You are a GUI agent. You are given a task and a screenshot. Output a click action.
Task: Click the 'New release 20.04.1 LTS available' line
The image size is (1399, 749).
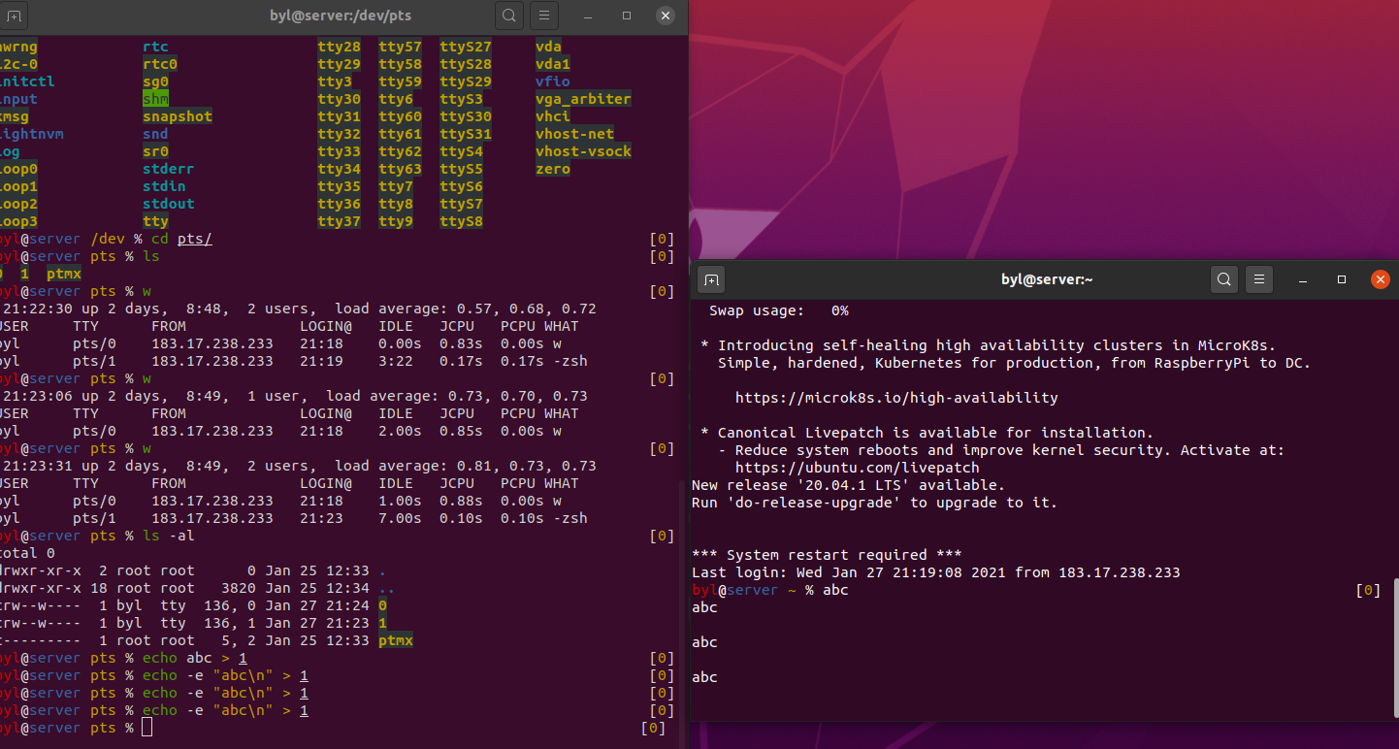tap(848, 485)
